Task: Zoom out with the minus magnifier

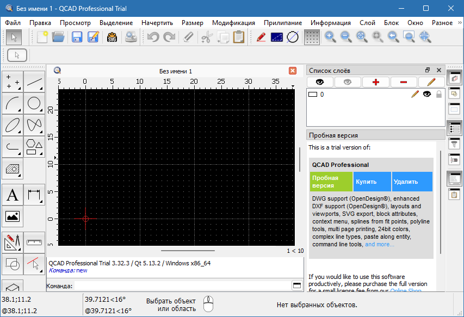Action: click(345, 38)
